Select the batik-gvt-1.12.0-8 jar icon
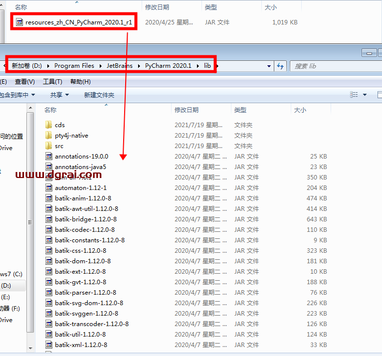Image resolution: width=382 pixels, height=356 pixels. pyautogui.click(x=49, y=282)
